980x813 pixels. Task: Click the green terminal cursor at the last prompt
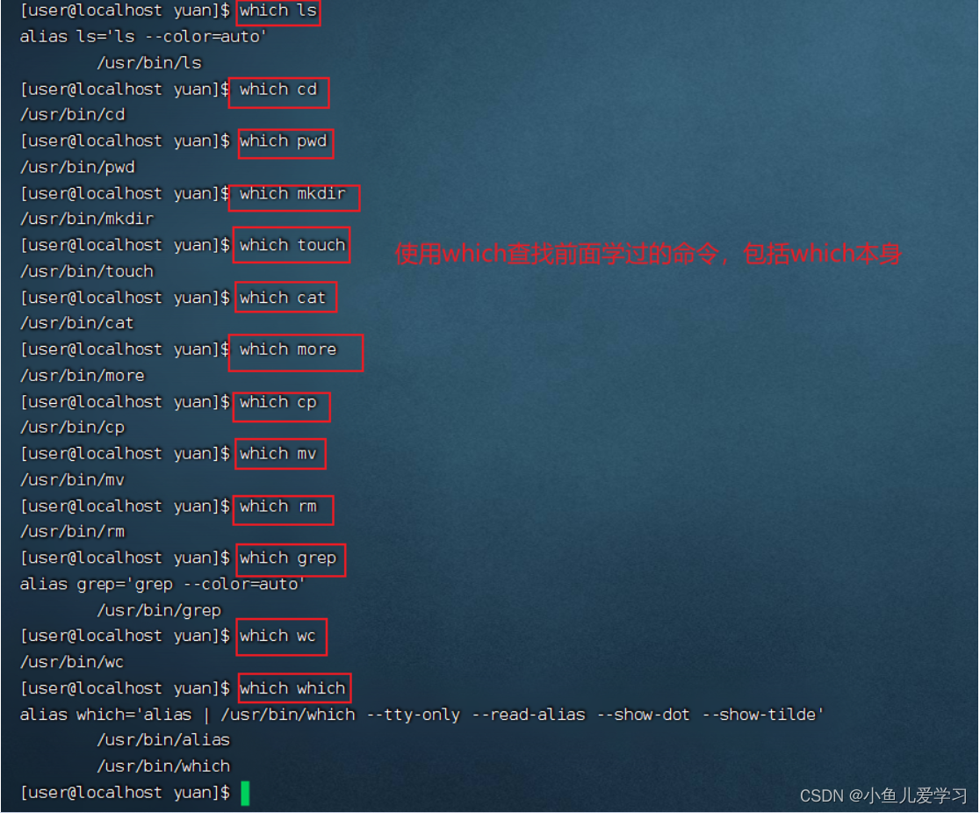click(x=245, y=794)
